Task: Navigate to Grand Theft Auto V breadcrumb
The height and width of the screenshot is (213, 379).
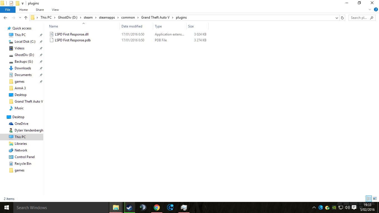Action: [x=155, y=17]
